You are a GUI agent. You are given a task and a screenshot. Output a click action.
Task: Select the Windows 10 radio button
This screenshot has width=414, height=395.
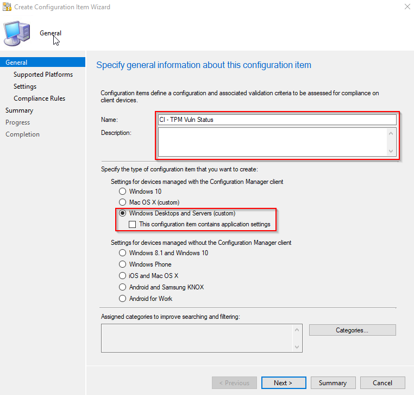coord(122,191)
